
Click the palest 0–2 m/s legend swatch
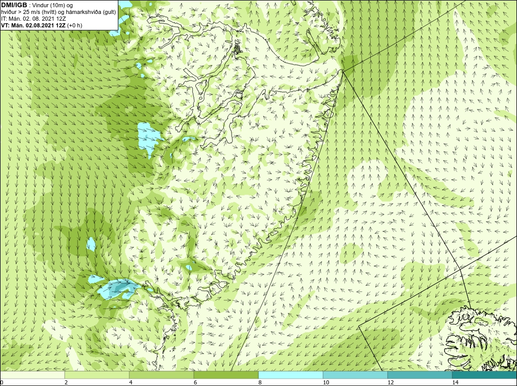pyautogui.click(x=32, y=375)
